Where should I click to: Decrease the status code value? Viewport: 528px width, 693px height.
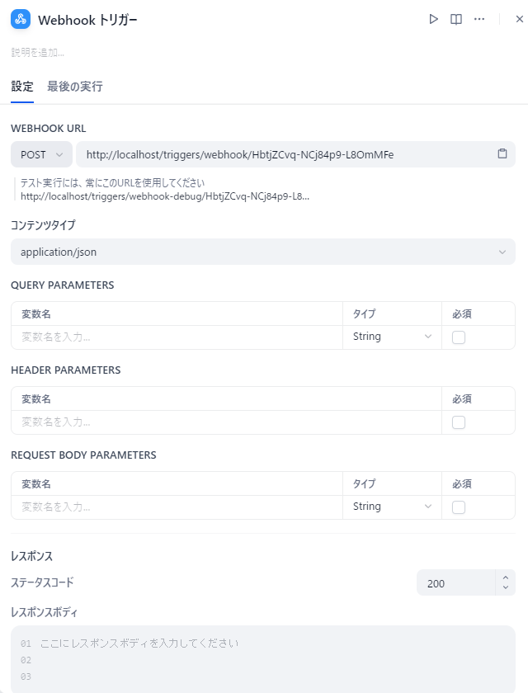[x=506, y=588]
